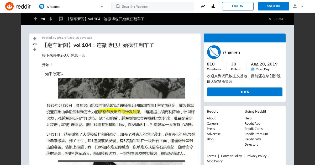The width and height of the screenshot is (315, 165).
Task: Upvote the post beside the post body
Action: point(35,39)
